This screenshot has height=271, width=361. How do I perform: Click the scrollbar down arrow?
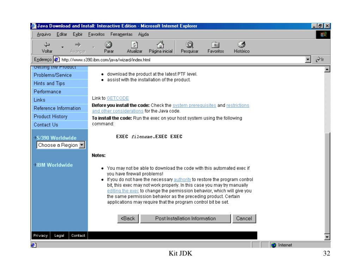click(x=327, y=237)
